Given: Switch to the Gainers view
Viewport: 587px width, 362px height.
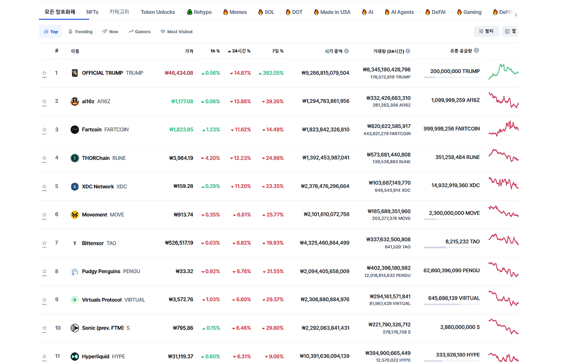Looking at the screenshot, I should (x=139, y=32).
